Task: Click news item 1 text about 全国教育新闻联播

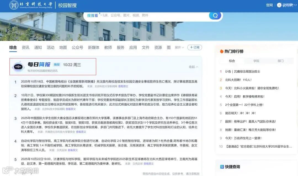Action: point(109,84)
